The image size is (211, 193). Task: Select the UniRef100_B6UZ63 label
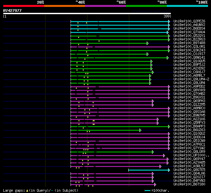tap(189, 130)
